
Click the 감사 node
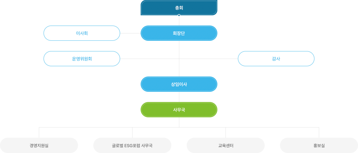pos(276,59)
